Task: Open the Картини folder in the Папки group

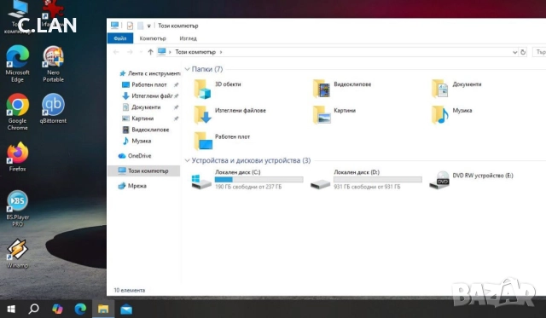Action: click(334, 115)
